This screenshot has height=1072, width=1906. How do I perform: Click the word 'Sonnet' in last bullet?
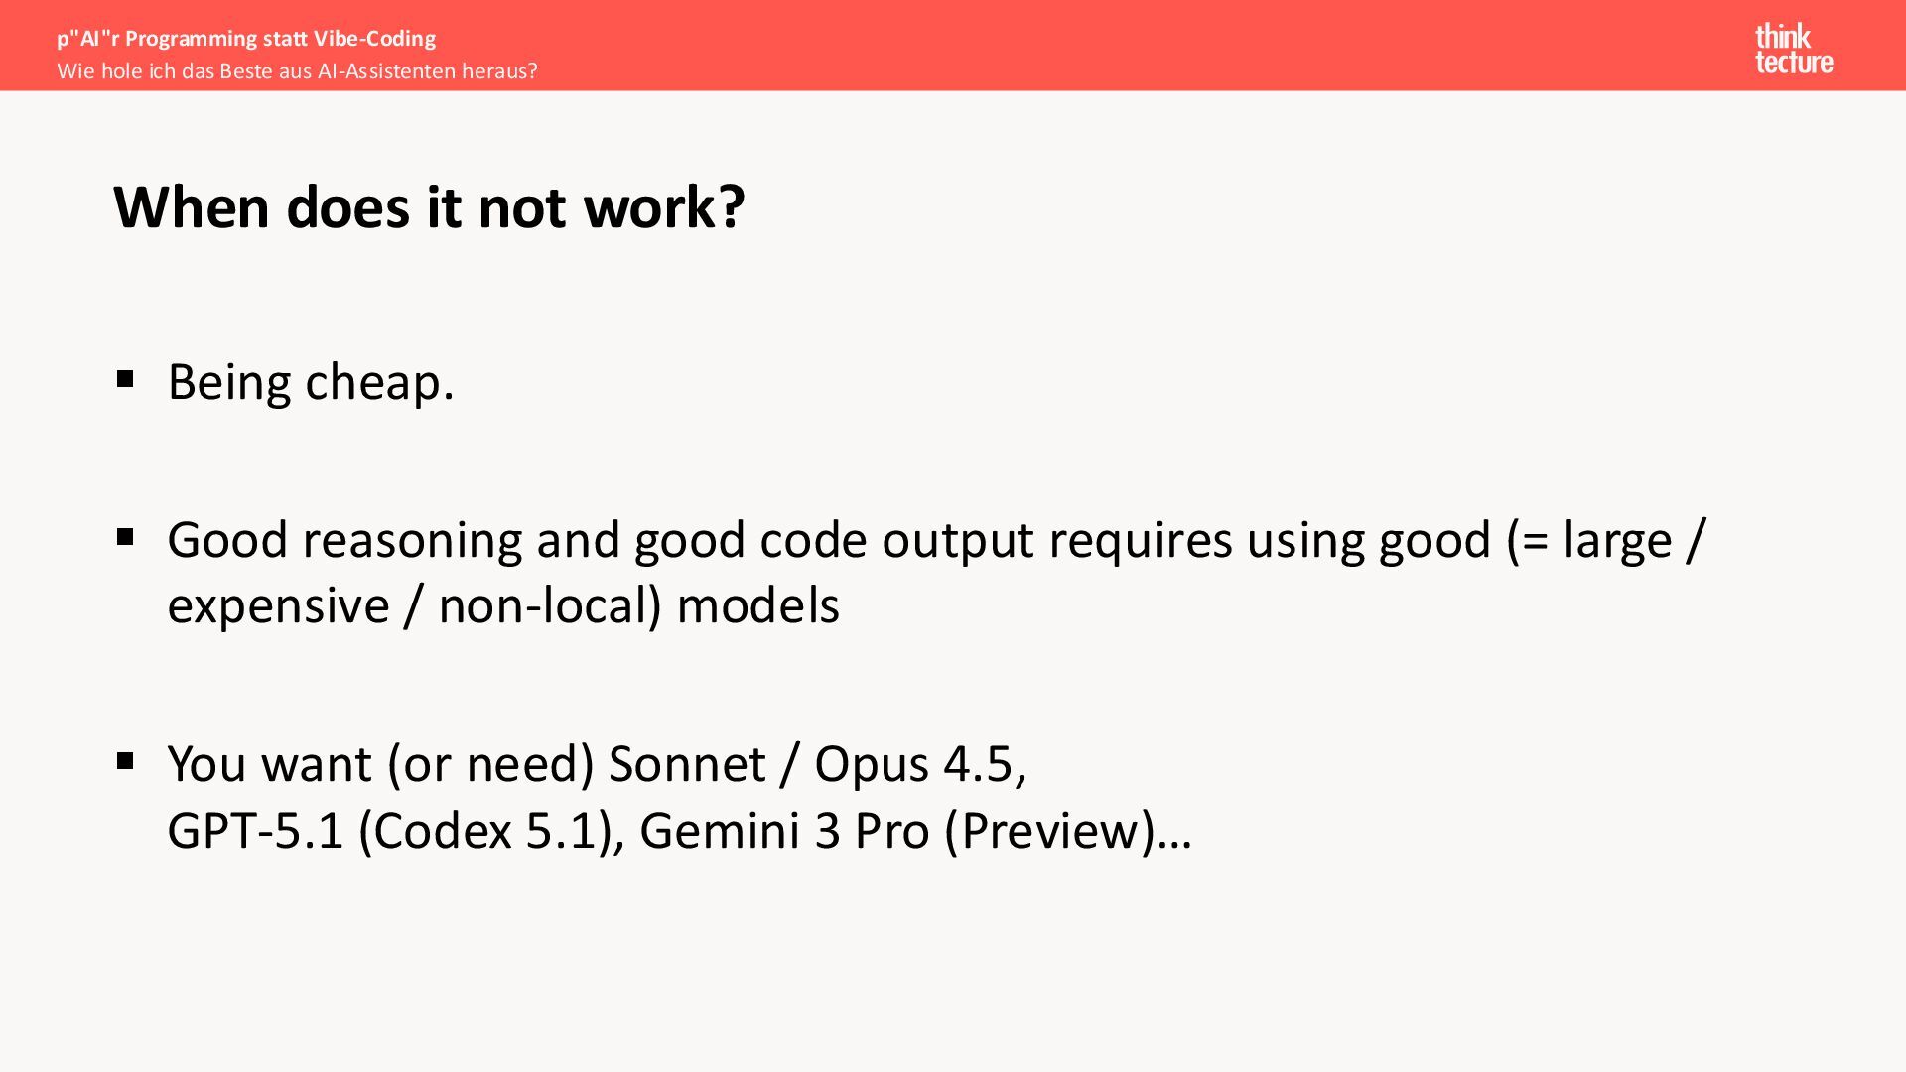click(687, 764)
